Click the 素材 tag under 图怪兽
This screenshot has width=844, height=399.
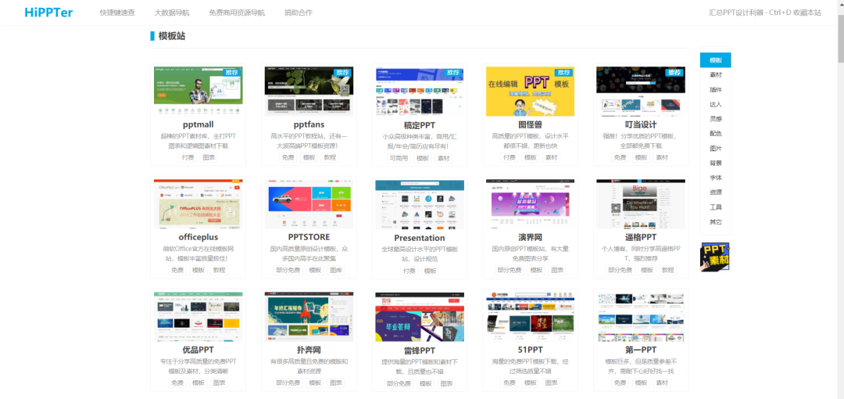[551, 157]
